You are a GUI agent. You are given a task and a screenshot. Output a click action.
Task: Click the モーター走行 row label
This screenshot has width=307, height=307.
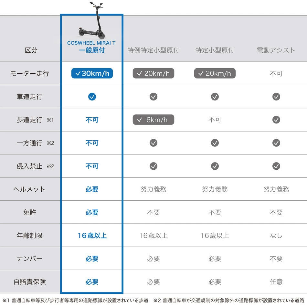pos(29,74)
